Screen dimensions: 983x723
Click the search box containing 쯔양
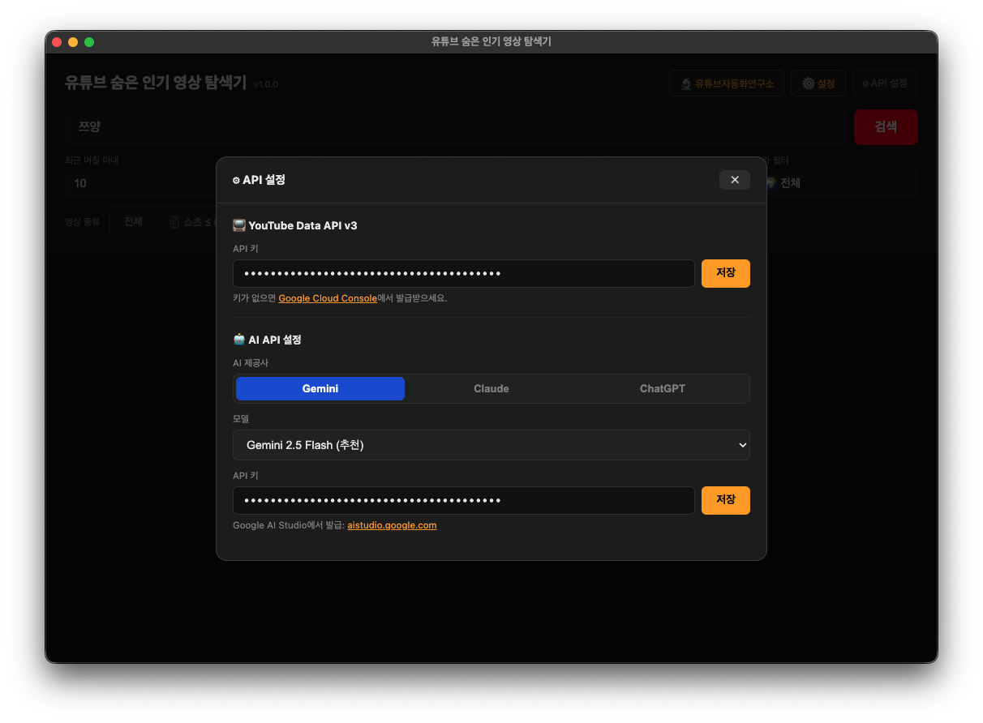click(455, 127)
